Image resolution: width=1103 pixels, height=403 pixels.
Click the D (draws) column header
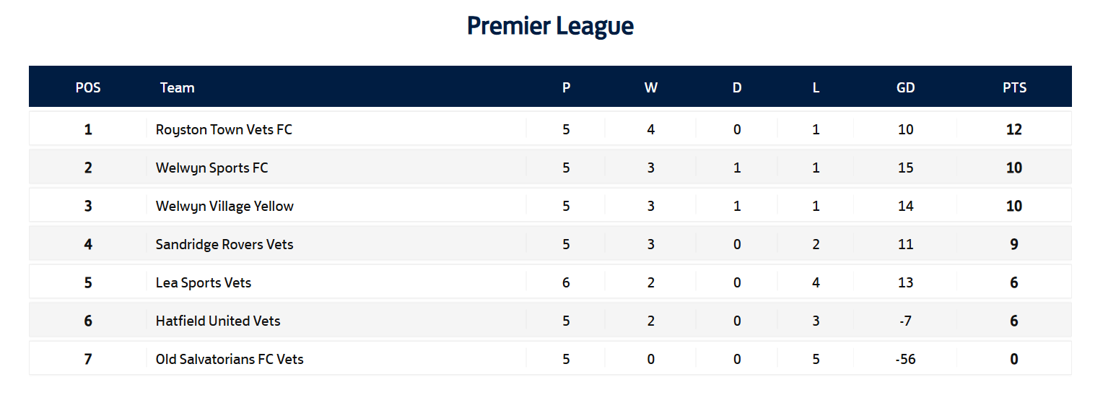[x=737, y=88]
